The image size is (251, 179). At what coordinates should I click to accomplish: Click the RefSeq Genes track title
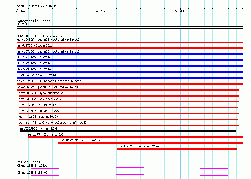(x=28, y=162)
